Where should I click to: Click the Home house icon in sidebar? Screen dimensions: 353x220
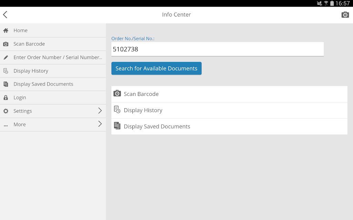coord(6,30)
